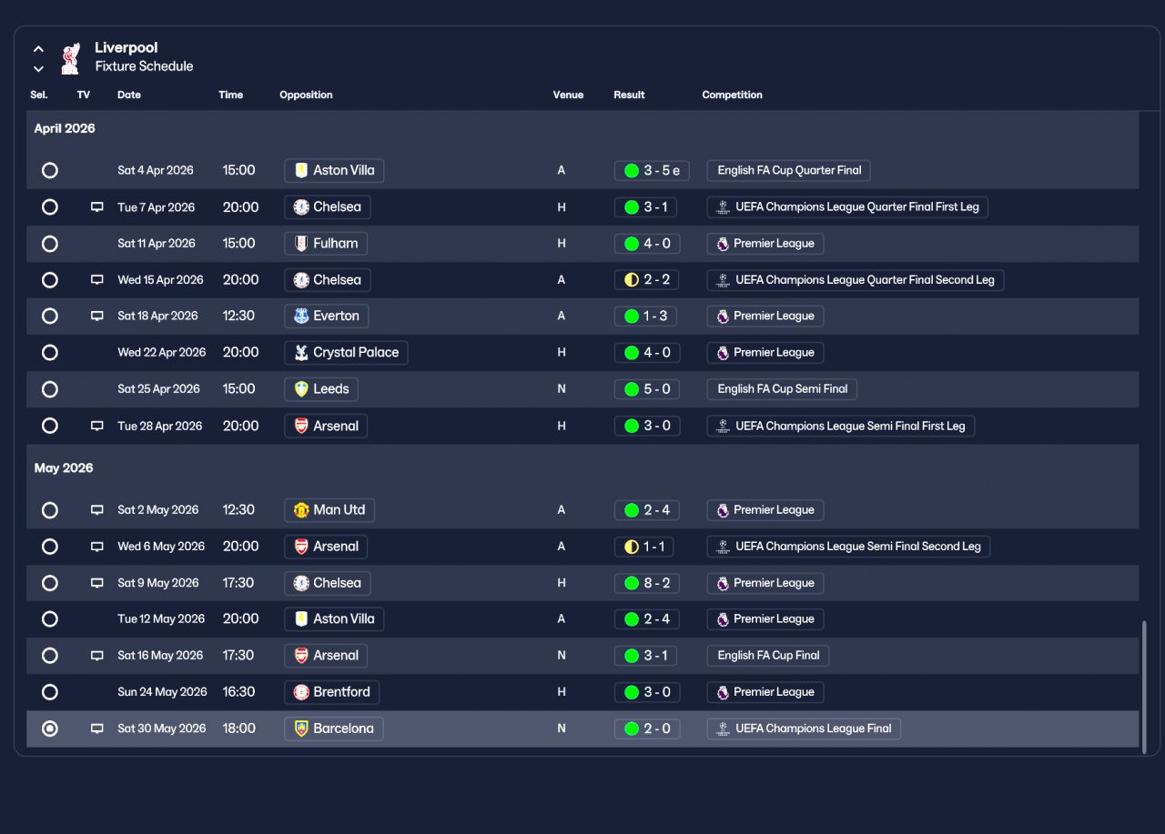Open the Champions League Quarter Final Second Leg competition
The width and height of the screenshot is (1165, 834).
[x=856, y=280]
